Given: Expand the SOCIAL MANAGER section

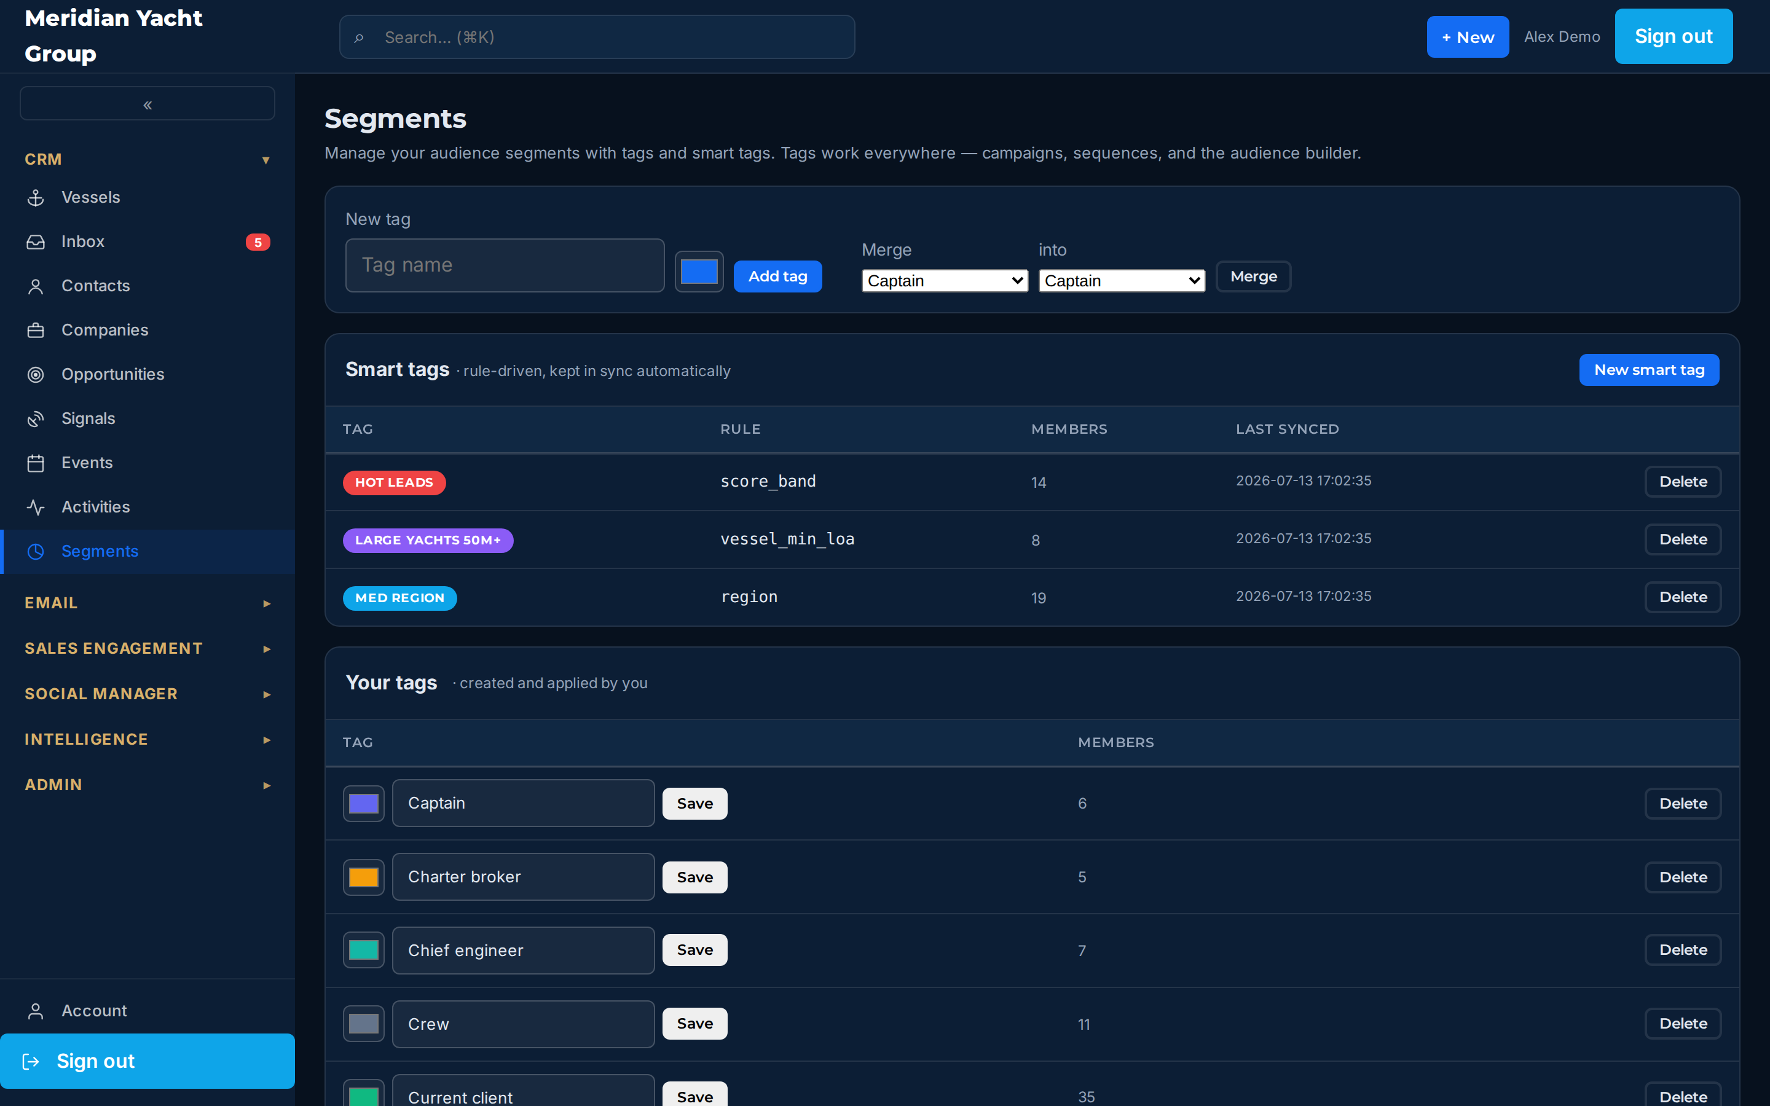Looking at the screenshot, I should point(147,694).
